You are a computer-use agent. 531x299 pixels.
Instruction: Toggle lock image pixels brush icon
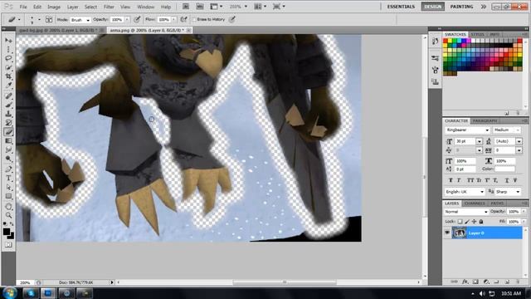tap(467, 222)
